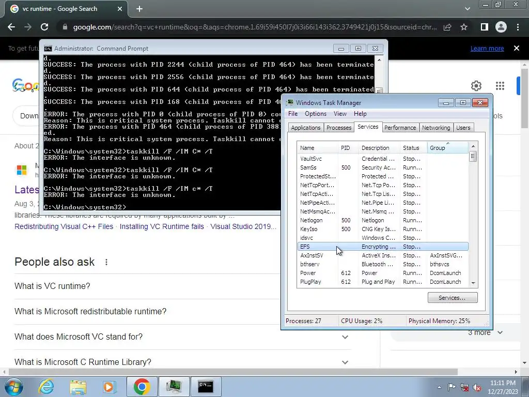
Task: Click Command Prompt window system icon
Action: click(48, 49)
